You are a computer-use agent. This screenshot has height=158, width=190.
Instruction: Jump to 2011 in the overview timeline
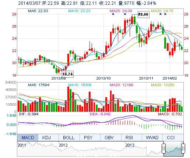pos(22,145)
